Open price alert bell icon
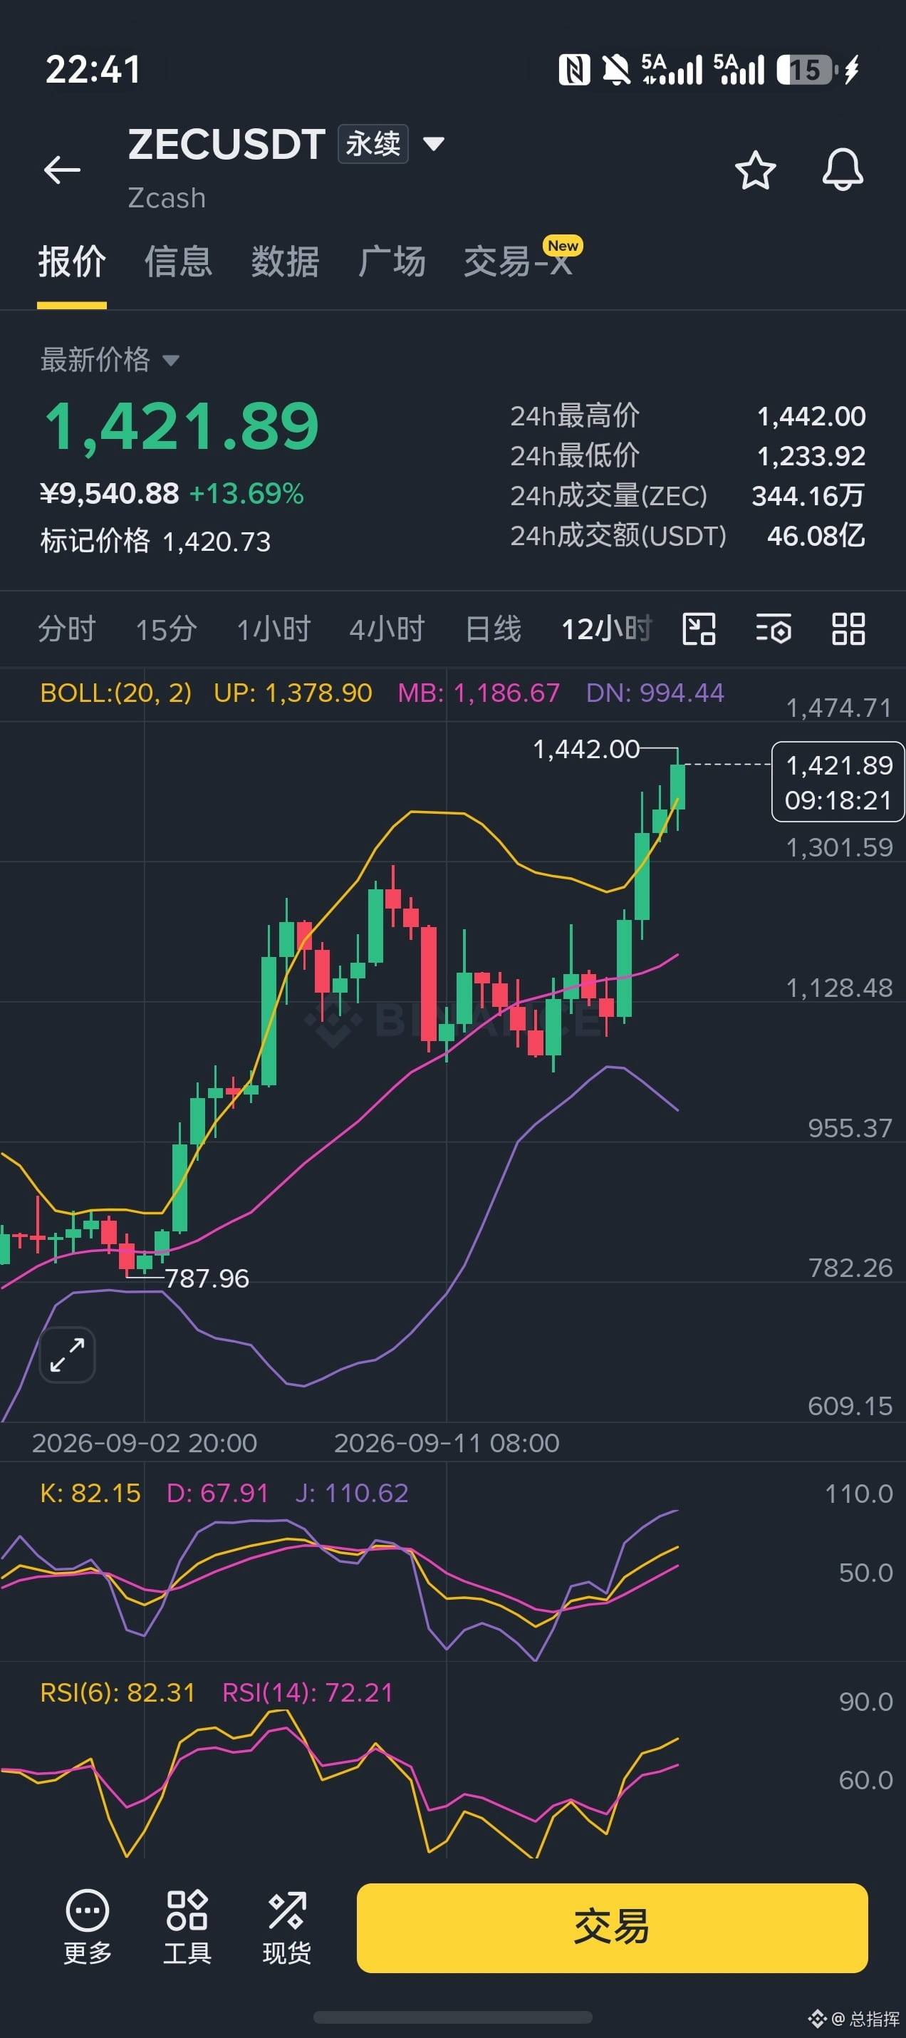Image resolution: width=906 pixels, height=2038 pixels. (843, 170)
